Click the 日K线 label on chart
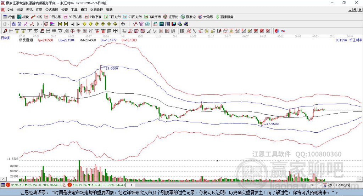 point(5,38)
